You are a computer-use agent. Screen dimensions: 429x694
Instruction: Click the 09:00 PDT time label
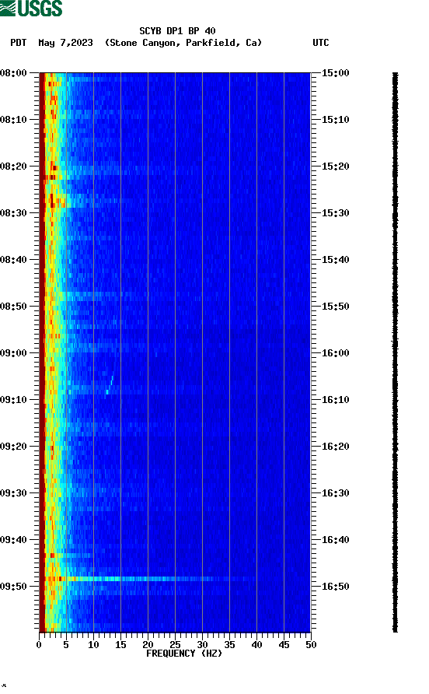pyautogui.click(x=13, y=353)
